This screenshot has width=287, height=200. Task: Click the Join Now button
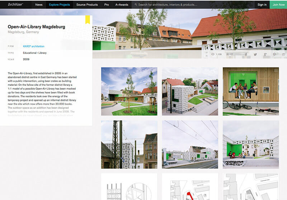click(278, 5)
